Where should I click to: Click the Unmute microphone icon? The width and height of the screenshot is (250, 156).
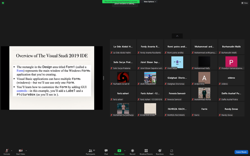click(7, 151)
